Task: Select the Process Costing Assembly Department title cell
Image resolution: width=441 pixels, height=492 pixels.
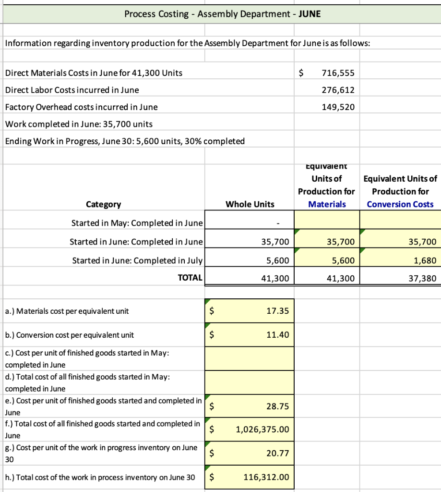Action: [x=221, y=14]
